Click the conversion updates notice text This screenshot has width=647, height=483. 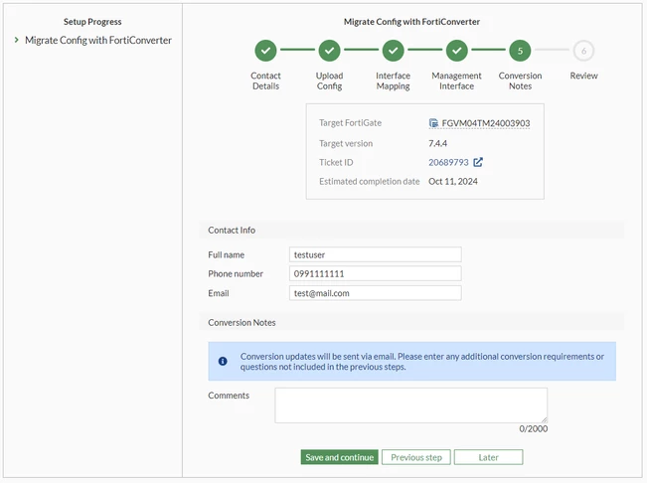(x=422, y=362)
